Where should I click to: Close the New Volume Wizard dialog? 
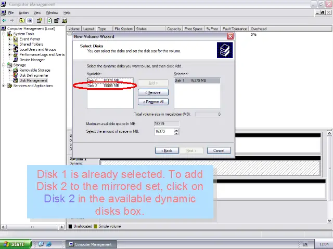coord(230,36)
